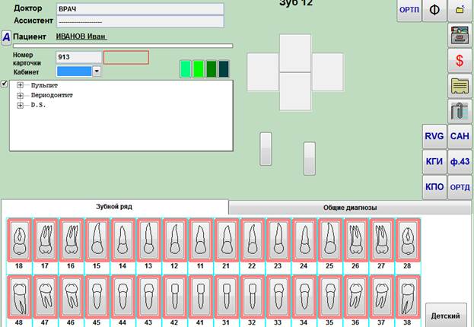
Task: Click the yellow folder icon at top right
Action: click(x=460, y=10)
